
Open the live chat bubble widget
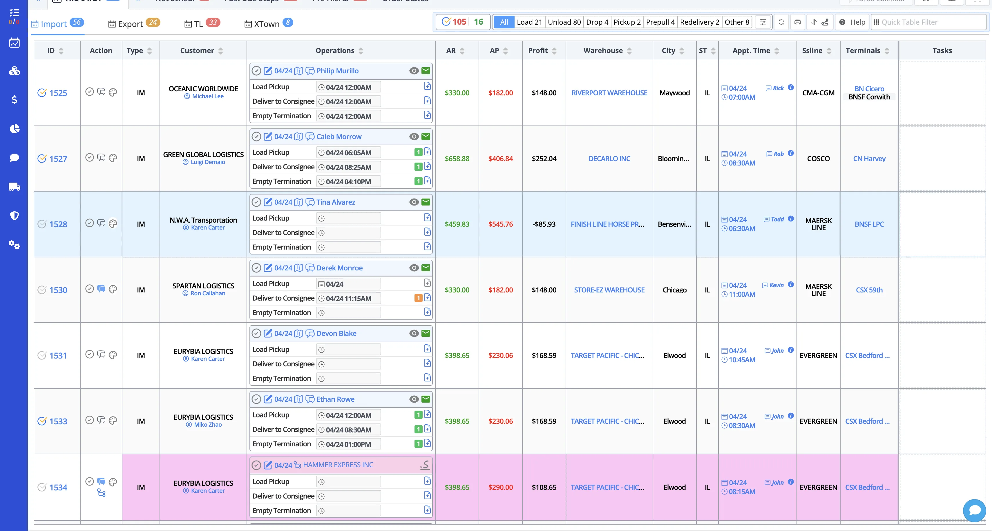coord(974,510)
